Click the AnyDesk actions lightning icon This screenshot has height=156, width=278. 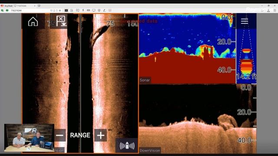[x=83, y=10]
